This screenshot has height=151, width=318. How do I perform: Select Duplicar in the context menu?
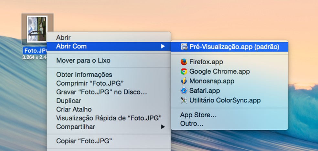coord(109,101)
